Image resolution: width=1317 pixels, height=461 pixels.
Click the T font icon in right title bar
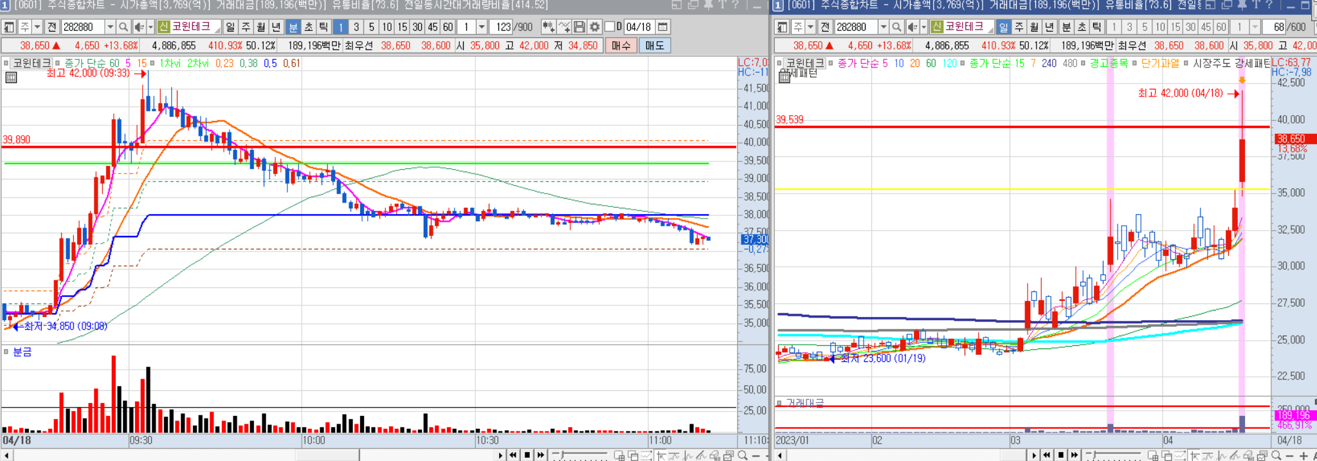1255,5
